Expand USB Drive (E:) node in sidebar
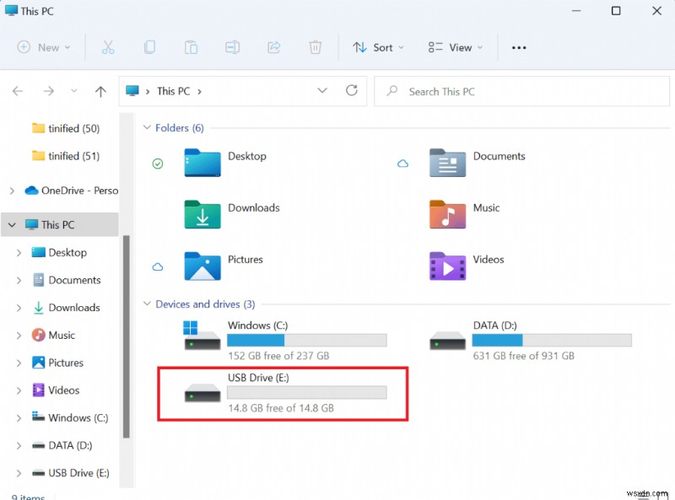The width and height of the screenshot is (675, 500). pos(19,473)
